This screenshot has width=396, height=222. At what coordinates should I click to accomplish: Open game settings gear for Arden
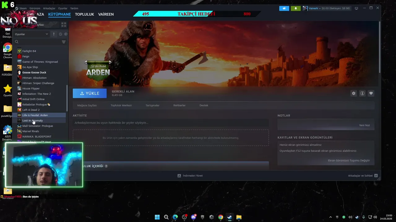pos(354,93)
